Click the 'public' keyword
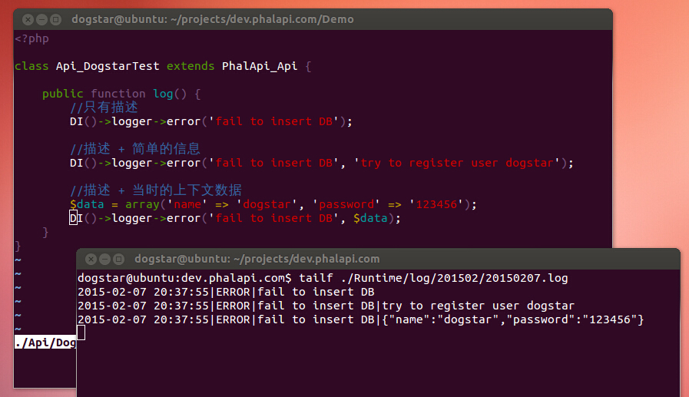 tap(62, 94)
